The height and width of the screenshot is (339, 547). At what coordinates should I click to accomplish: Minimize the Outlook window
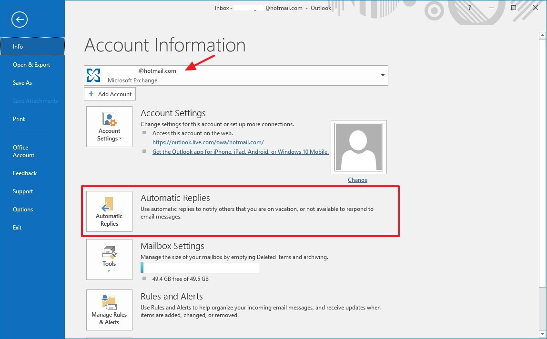click(x=492, y=8)
